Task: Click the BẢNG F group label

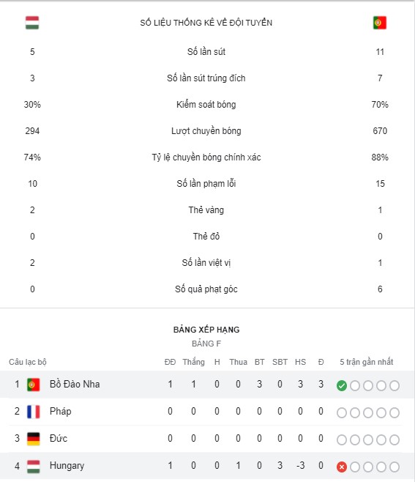Action: click(206, 344)
